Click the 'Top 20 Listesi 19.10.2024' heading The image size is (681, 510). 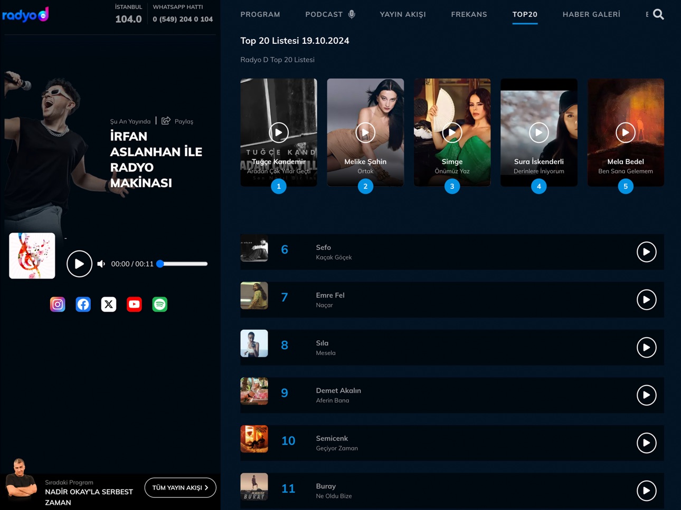[295, 41]
